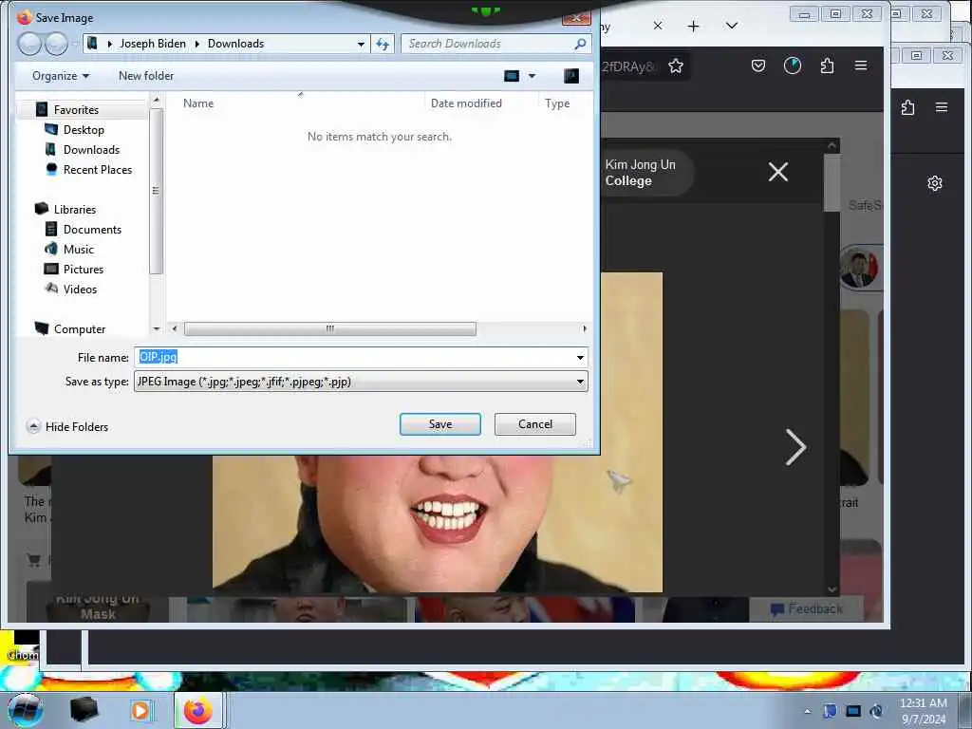Image resolution: width=972 pixels, height=729 pixels.
Task: Open change your view dropdown arrow
Action: pos(532,76)
